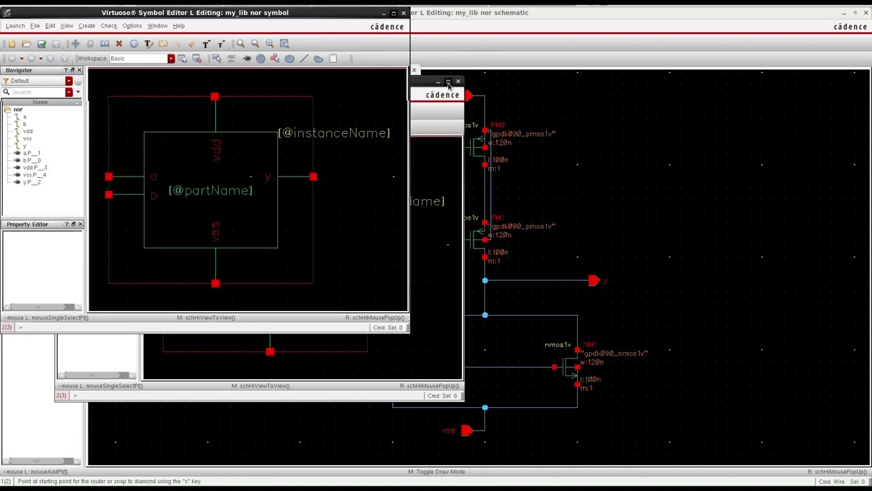Close the Property Editor panel
This screenshot has height=491, width=872.
pyautogui.click(x=80, y=224)
